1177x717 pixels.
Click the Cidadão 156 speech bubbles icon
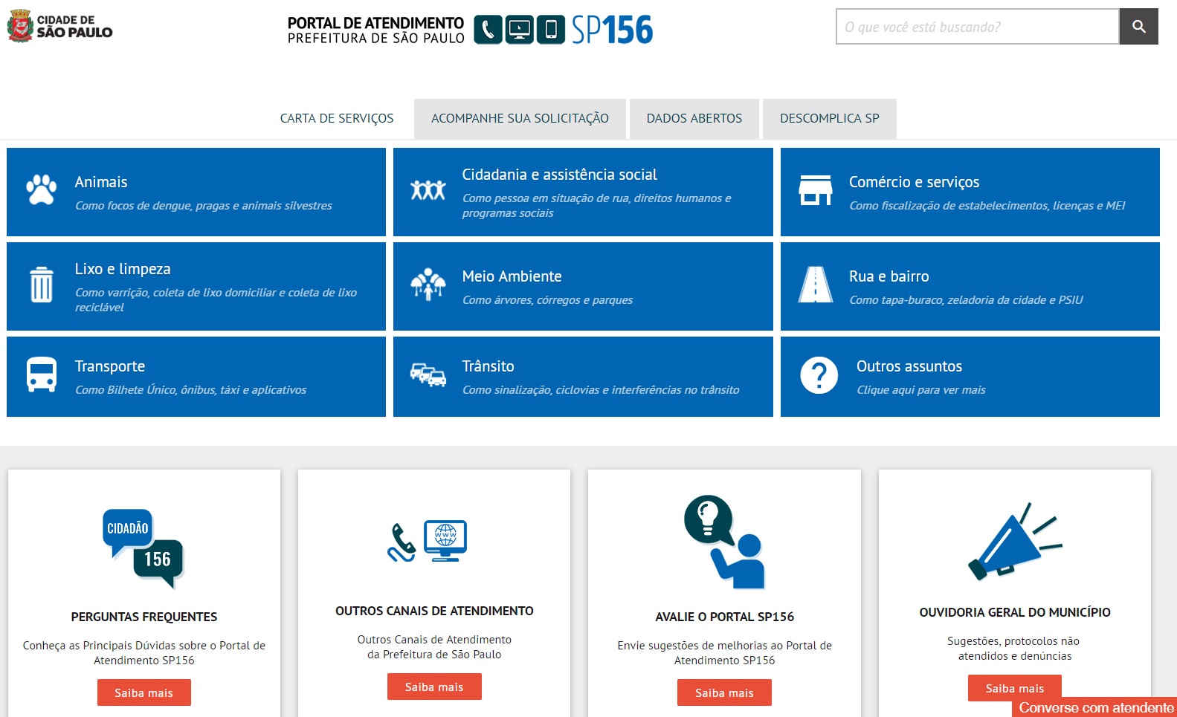[x=144, y=548]
